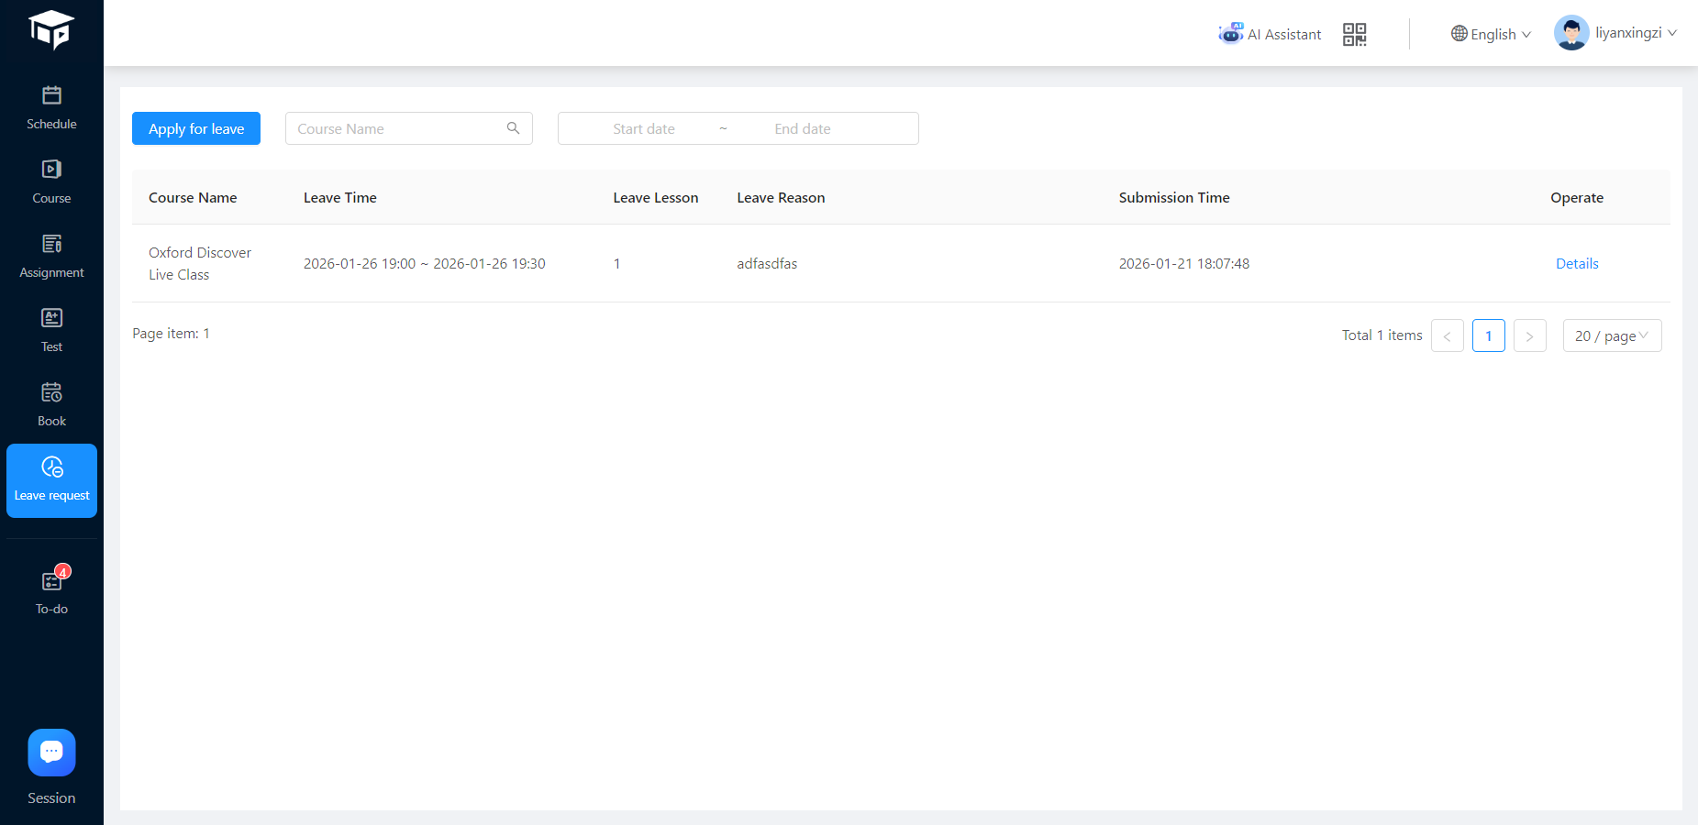Click the QR code icon in header
The image size is (1698, 825).
point(1354,35)
